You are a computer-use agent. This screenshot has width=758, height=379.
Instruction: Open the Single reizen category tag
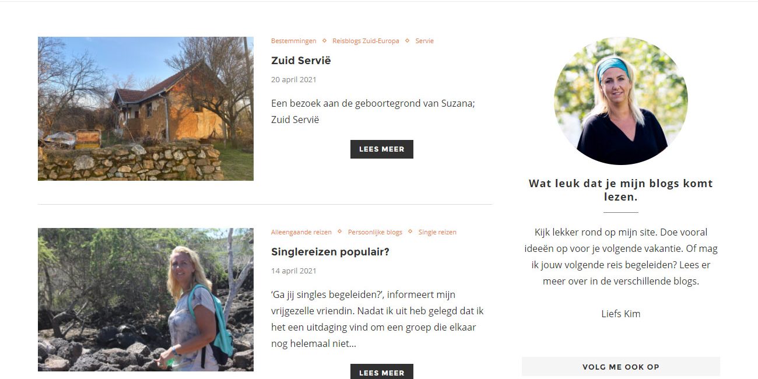pos(437,232)
